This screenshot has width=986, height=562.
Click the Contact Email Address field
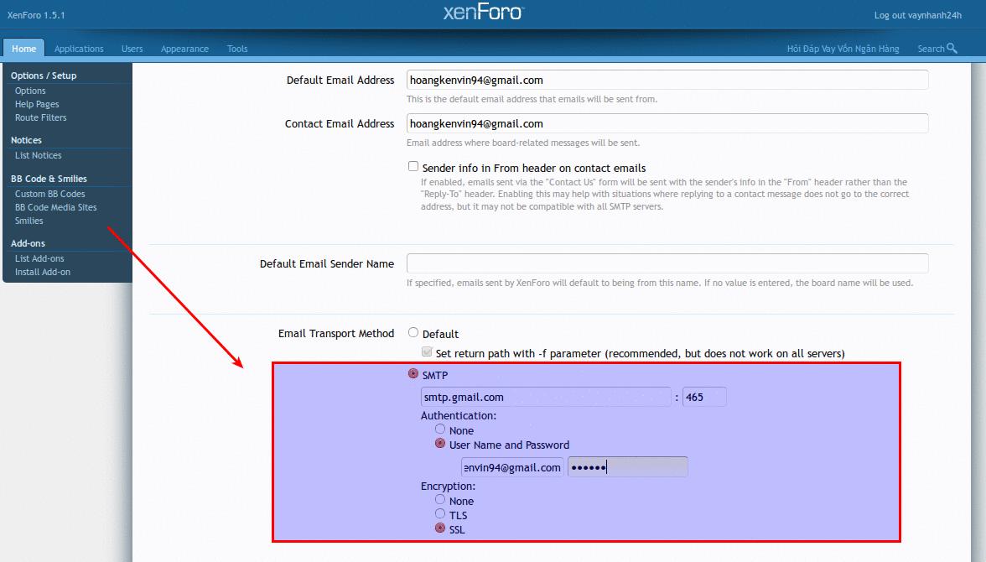point(667,123)
